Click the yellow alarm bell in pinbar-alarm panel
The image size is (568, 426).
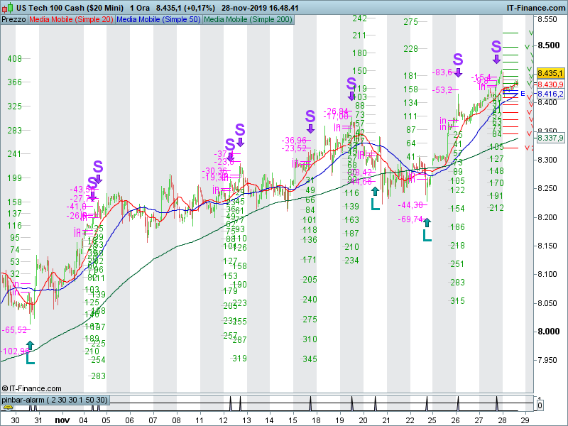8,408
